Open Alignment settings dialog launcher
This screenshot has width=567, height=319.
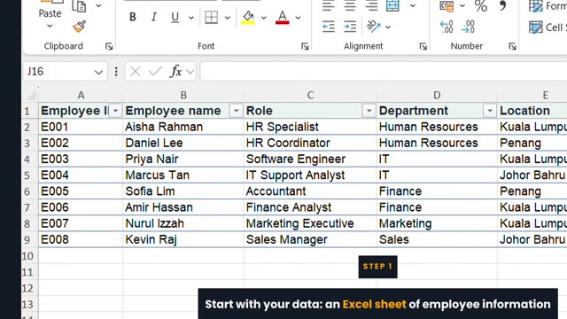click(423, 46)
